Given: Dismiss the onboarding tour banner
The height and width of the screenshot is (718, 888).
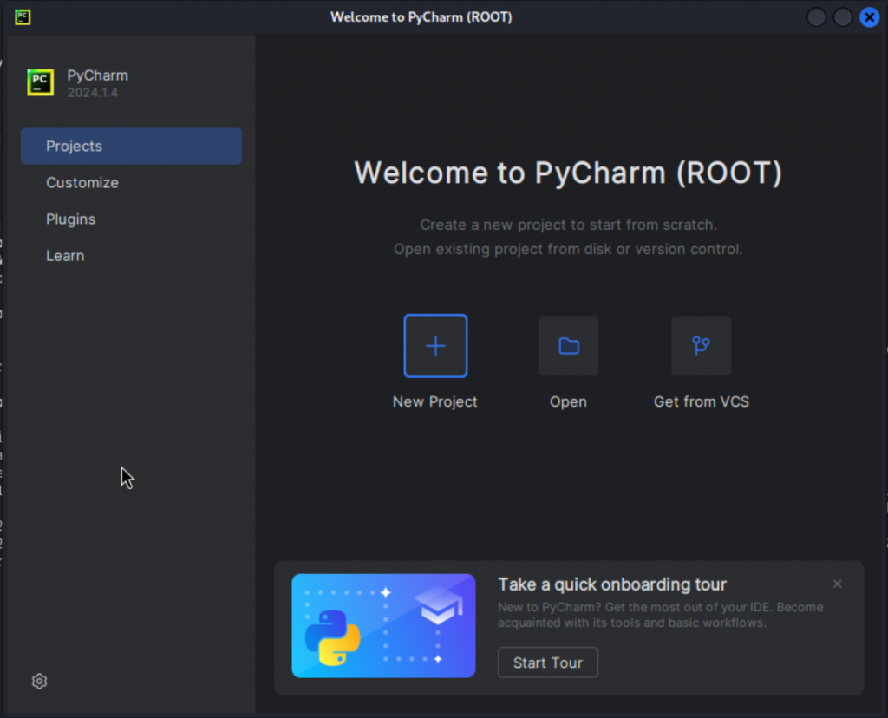Looking at the screenshot, I should click(838, 584).
